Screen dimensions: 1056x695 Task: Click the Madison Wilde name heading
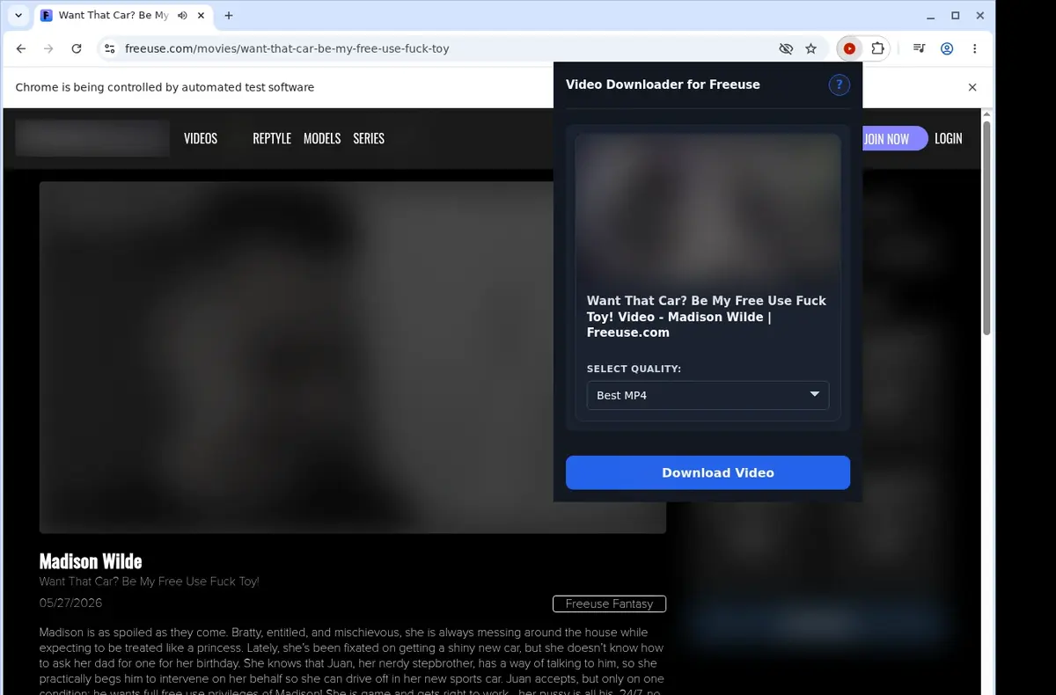[91, 561]
